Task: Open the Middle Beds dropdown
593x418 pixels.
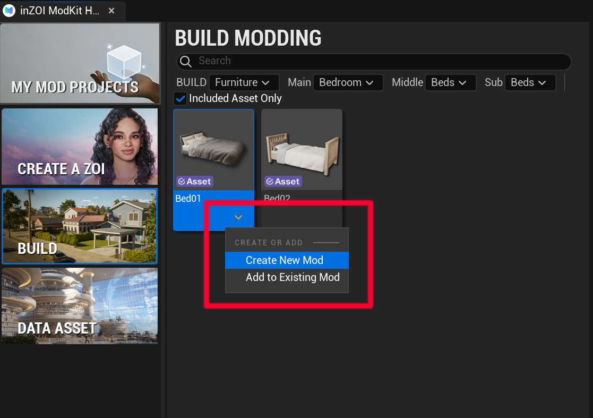Action: (450, 82)
